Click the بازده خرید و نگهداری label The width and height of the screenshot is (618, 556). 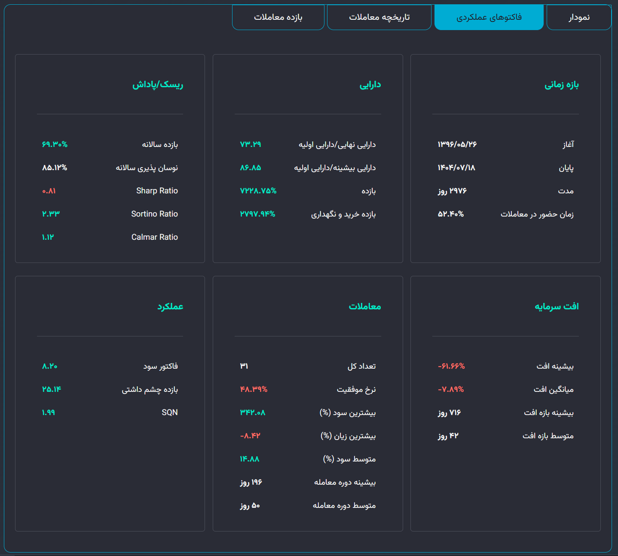tap(343, 214)
